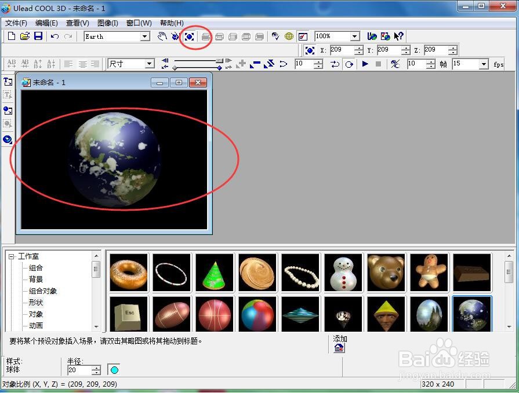The height and width of the screenshot is (393, 519).
Task: Select the snowman shape thumbnail
Action: point(343,273)
